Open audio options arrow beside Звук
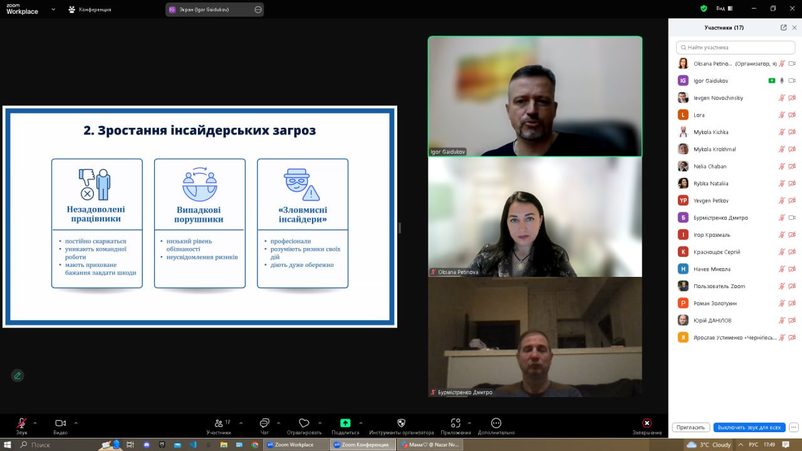The height and width of the screenshot is (451, 802). point(34,423)
